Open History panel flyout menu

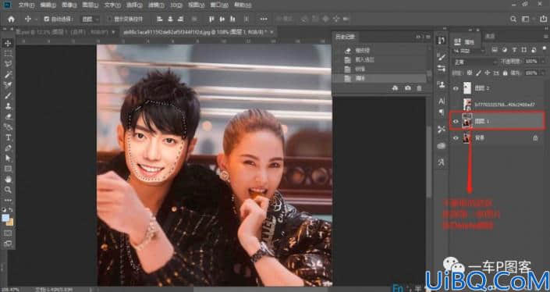click(428, 37)
